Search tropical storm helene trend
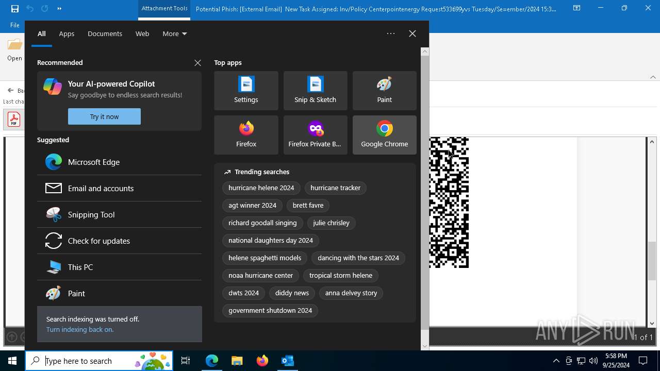Viewport: 660px width, 371px height. 341,275
